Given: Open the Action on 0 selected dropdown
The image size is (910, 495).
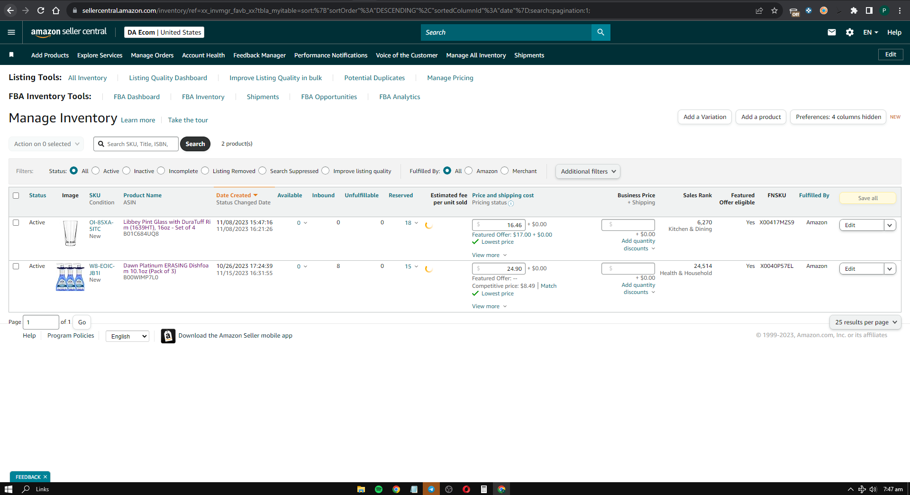Looking at the screenshot, I should tap(46, 144).
